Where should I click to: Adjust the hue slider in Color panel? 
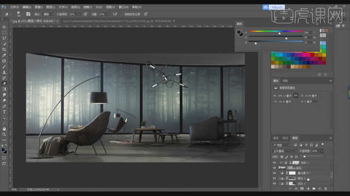280,33
